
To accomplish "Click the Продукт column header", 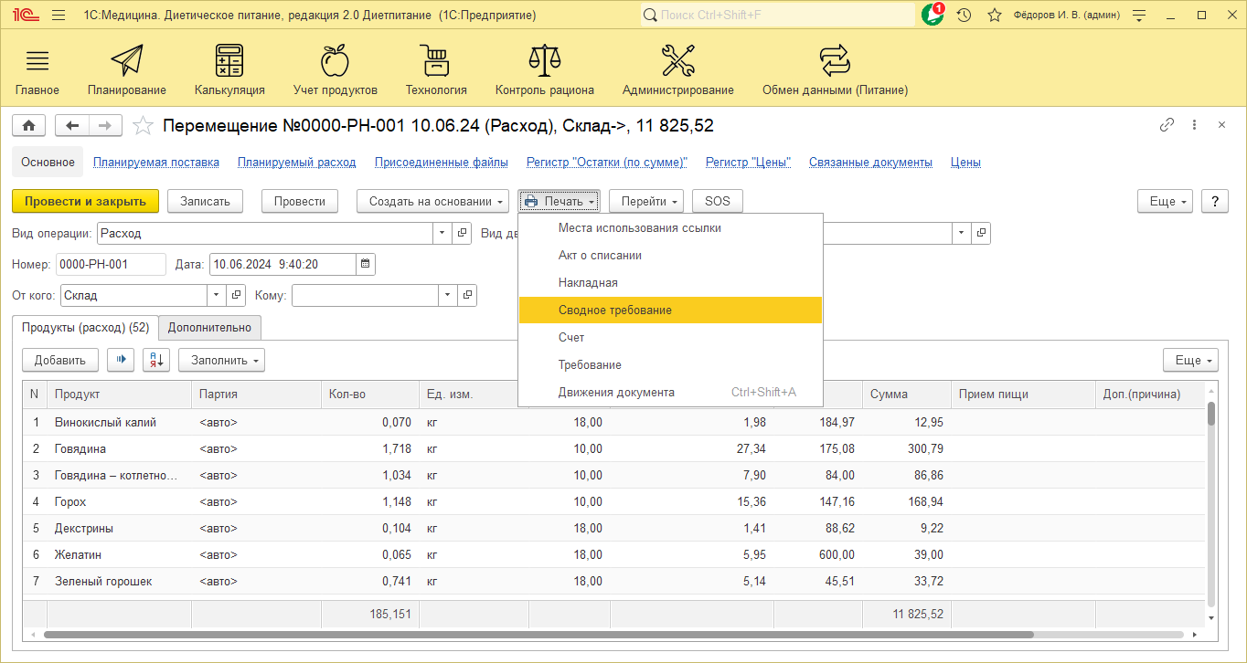I will coord(119,395).
